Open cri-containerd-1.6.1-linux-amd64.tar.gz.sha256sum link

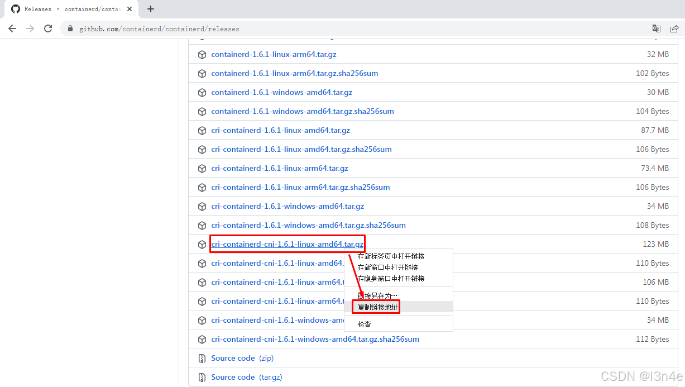pyautogui.click(x=301, y=150)
